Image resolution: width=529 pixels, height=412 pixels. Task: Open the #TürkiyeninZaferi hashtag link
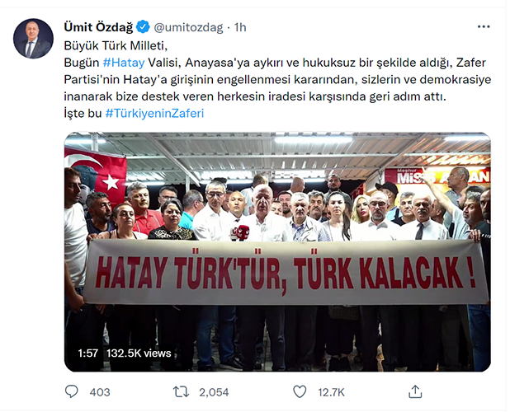pyautogui.click(x=154, y=113)
